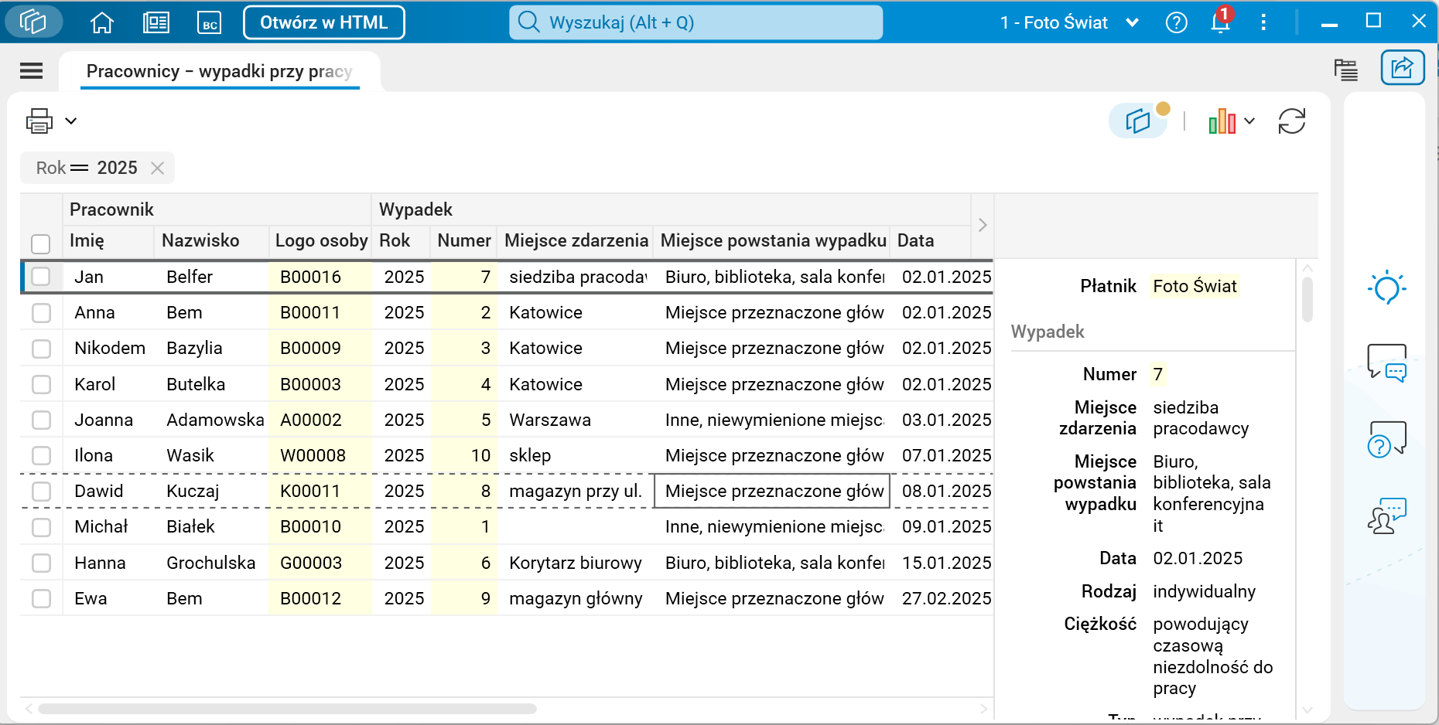Select the logo cell K00011

click(320, 491)
